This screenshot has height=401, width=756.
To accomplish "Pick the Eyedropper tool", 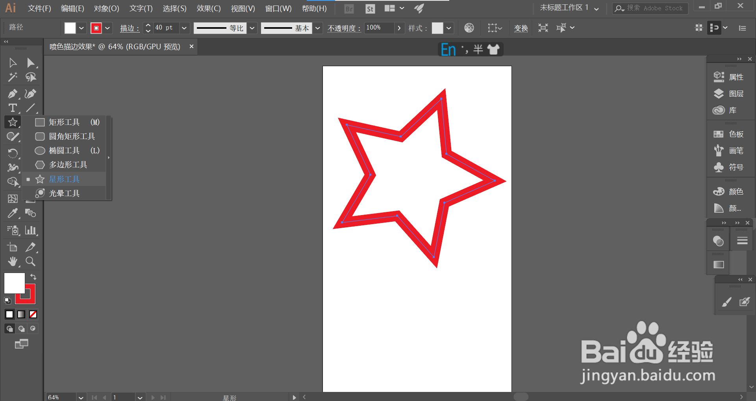I will (13, 213).
